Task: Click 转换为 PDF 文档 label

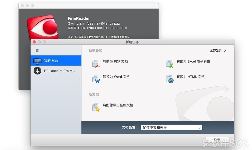Action: coord(115,61)
